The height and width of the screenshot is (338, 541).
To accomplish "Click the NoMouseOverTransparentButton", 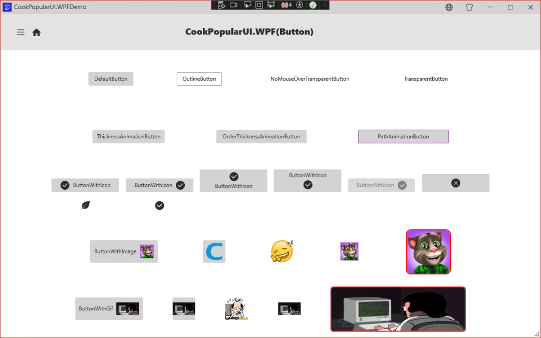I will 310,79.
